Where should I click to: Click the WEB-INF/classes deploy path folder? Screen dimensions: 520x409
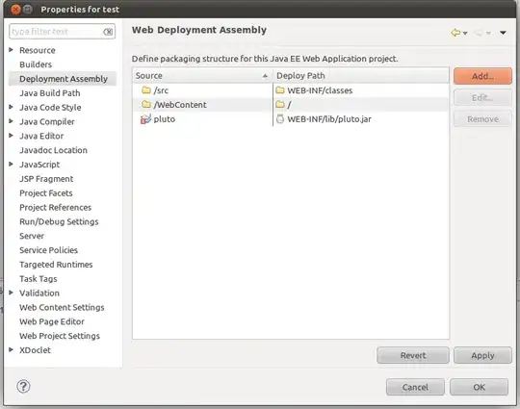click(x=320, y=90)
